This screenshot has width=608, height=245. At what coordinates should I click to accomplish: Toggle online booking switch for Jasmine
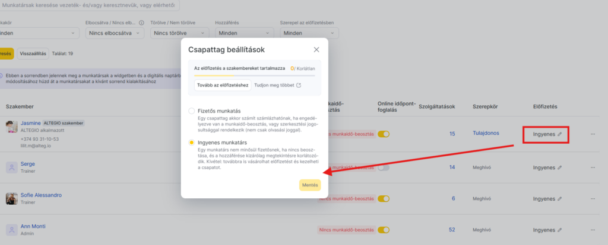pos(384,134)
